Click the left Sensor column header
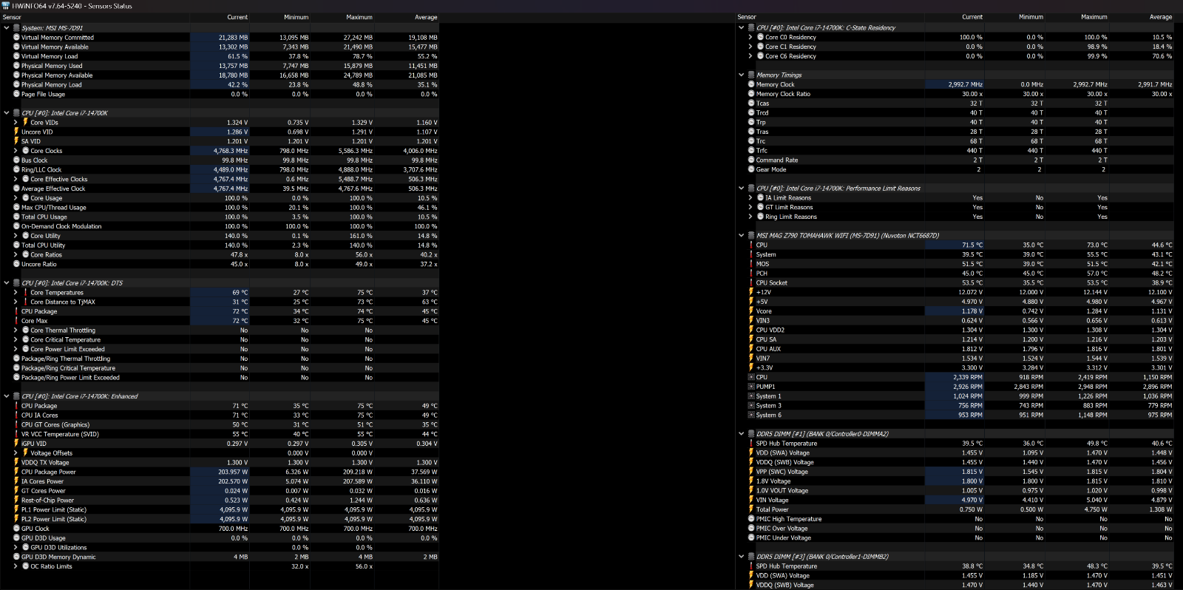1183x590 pixels. click(12, 17)
